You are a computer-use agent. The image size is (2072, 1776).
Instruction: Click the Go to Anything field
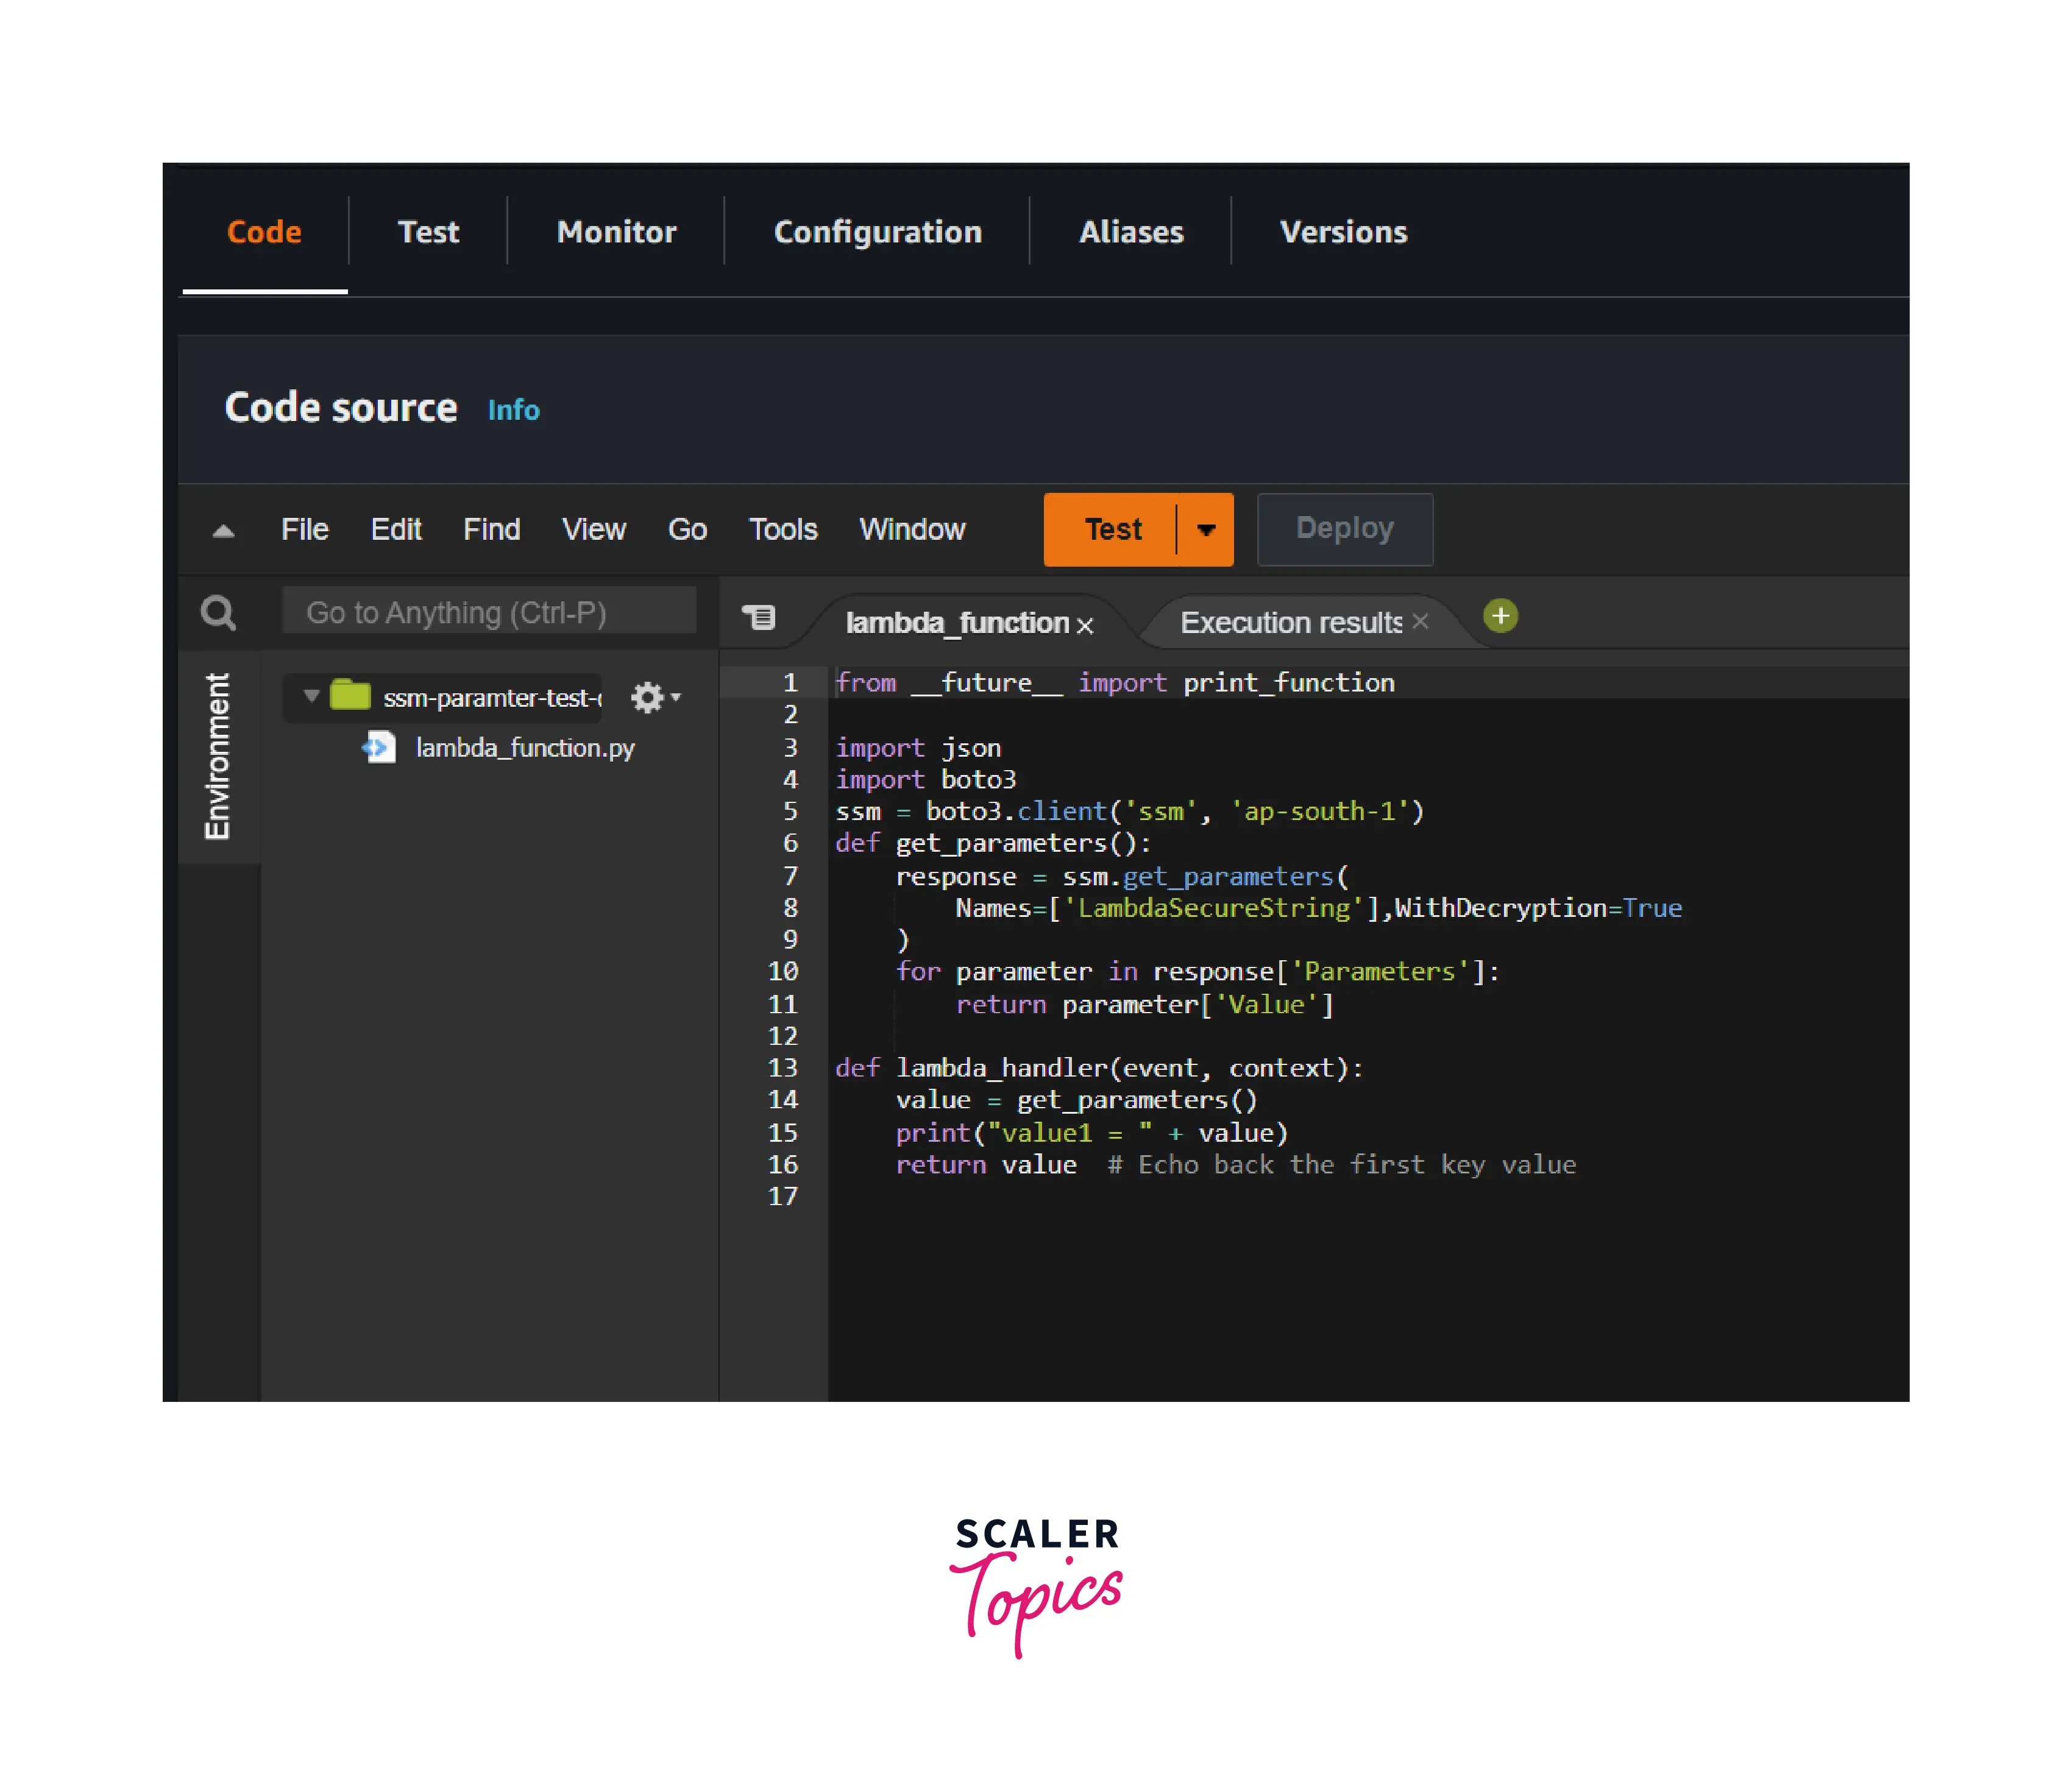tap(489, 612)
